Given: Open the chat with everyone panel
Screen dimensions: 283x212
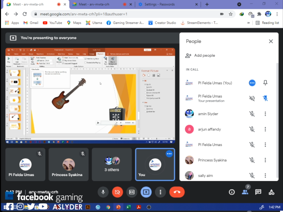Looking at the screenshot, I should click(258, 192).
